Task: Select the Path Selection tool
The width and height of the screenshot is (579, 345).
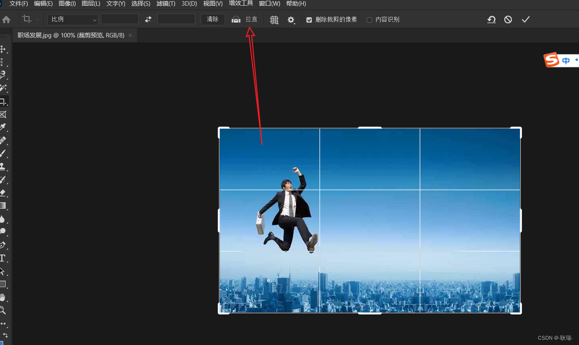Action: pos(3,271)
